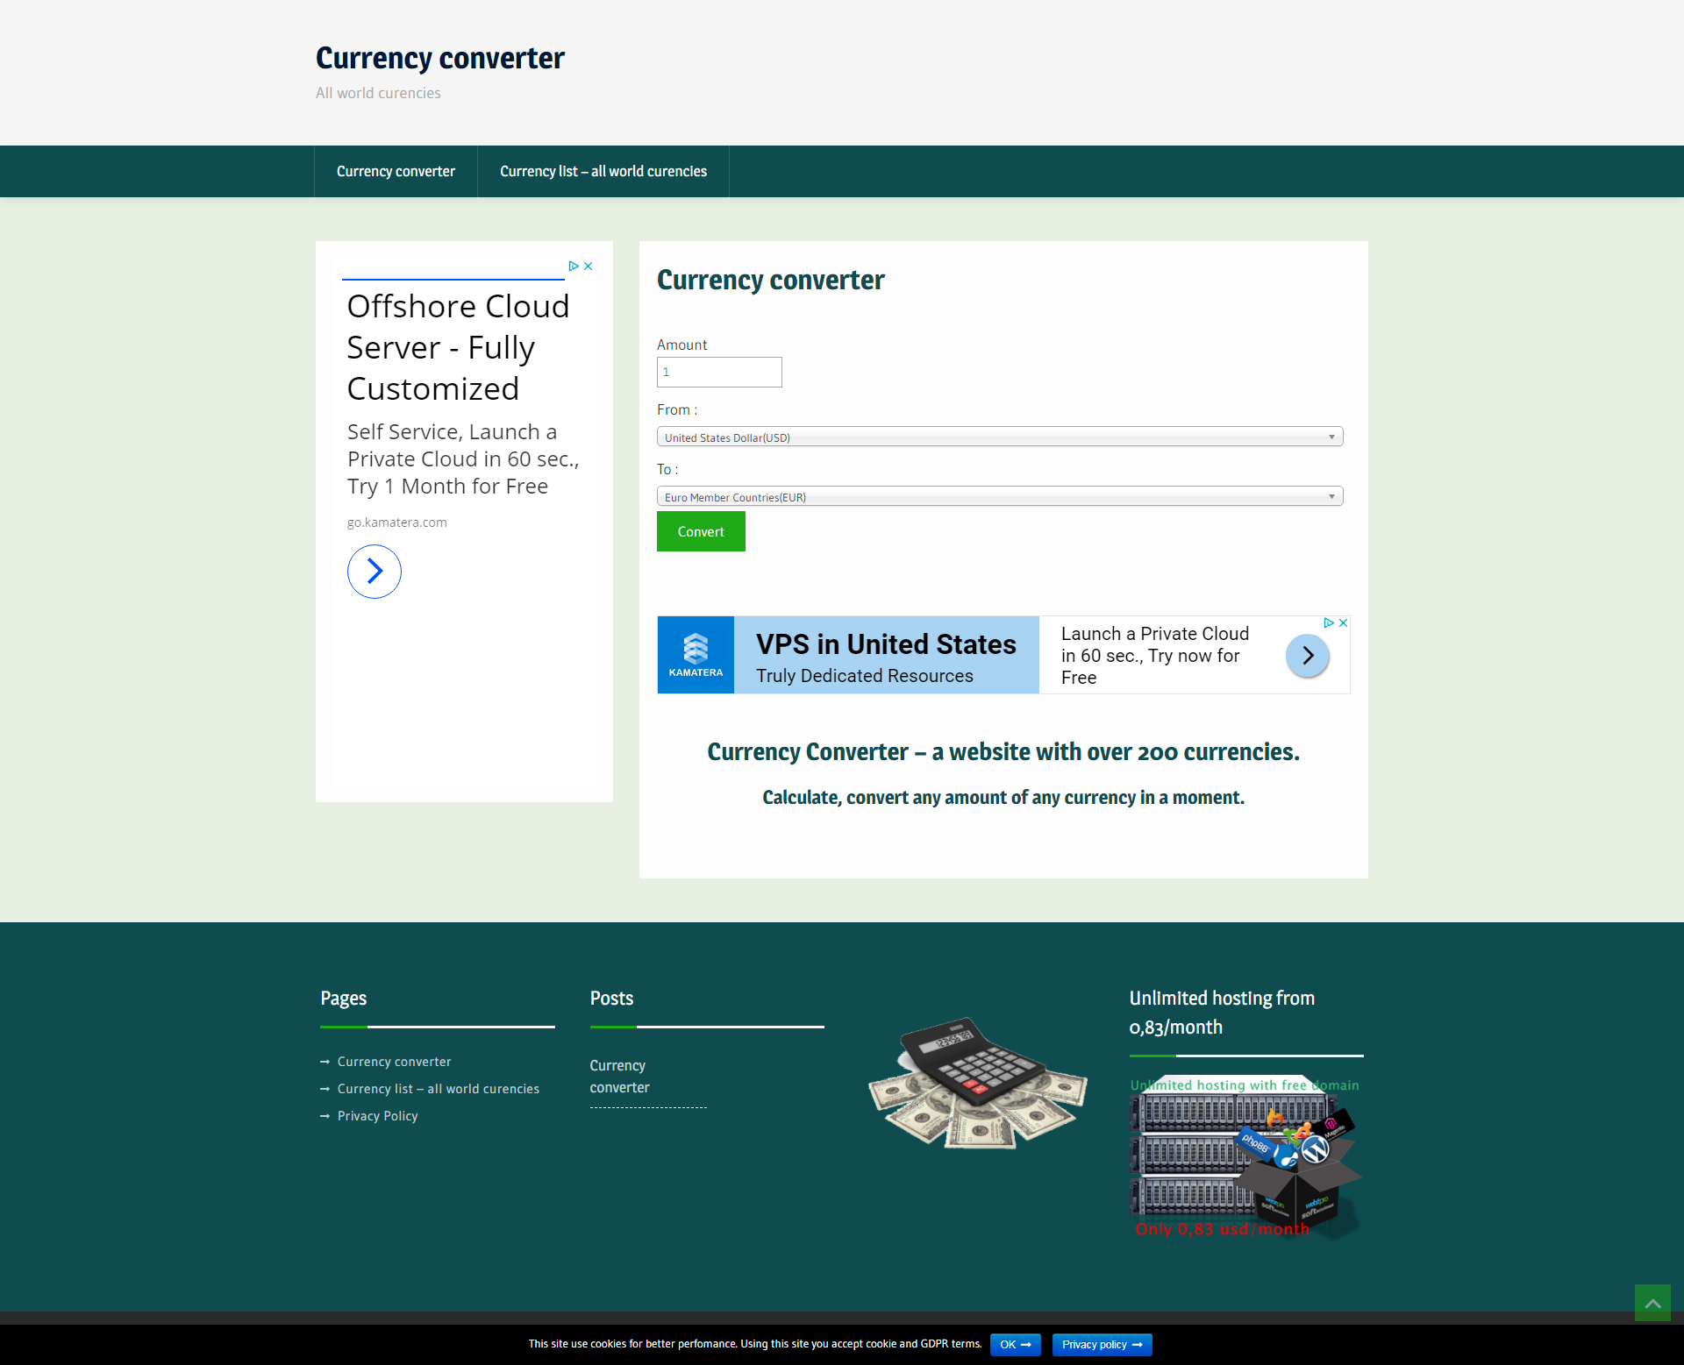The height and width of the screenshot is (1365, 1684).
Task: Follow the Currency list – all world currencies footer link
Action: pyautogui.click(x=438, y=1088)
